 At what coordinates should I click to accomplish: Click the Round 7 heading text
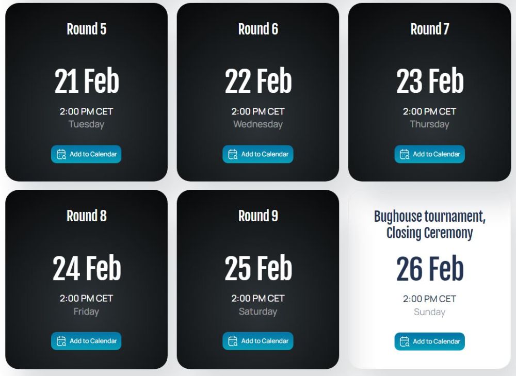click(x=429, y=29)
